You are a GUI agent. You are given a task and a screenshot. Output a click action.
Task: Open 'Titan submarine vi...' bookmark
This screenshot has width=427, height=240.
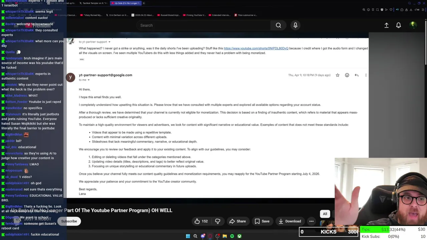point(246,15)
